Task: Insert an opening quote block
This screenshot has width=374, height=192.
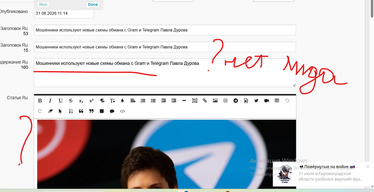Action: (81, 111)
